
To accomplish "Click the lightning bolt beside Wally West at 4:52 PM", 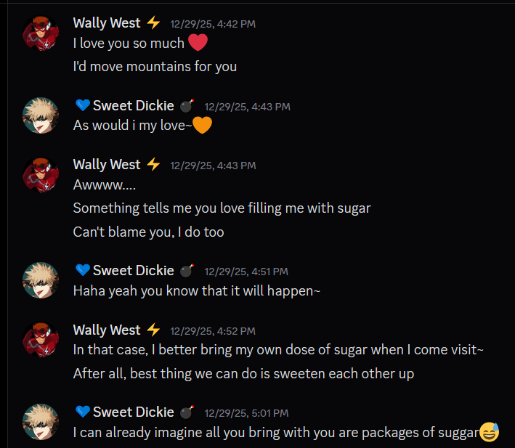I will (x=153, y=330).
